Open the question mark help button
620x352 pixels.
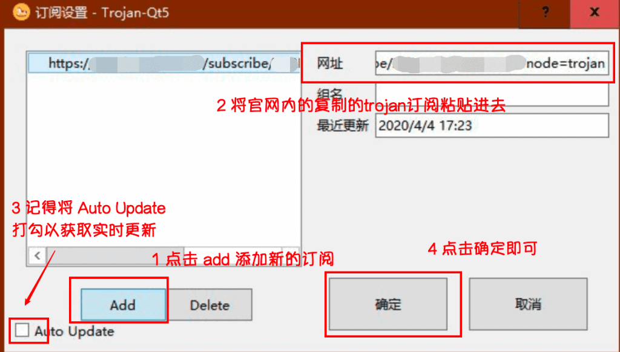click(545, 12)
